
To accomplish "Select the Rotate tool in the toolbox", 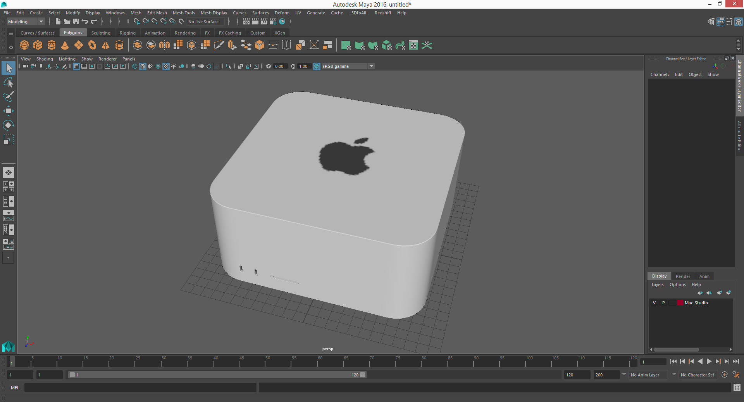I will pyautogui.click(x=9, y=125).
